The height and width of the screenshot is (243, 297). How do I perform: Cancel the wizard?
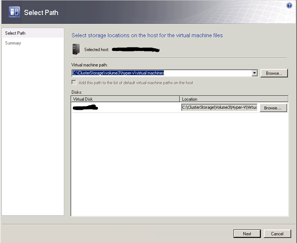277,234
